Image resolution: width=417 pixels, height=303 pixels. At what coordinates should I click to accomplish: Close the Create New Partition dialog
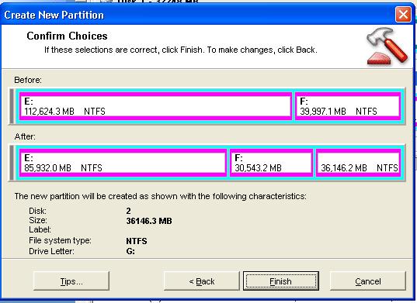403,14
